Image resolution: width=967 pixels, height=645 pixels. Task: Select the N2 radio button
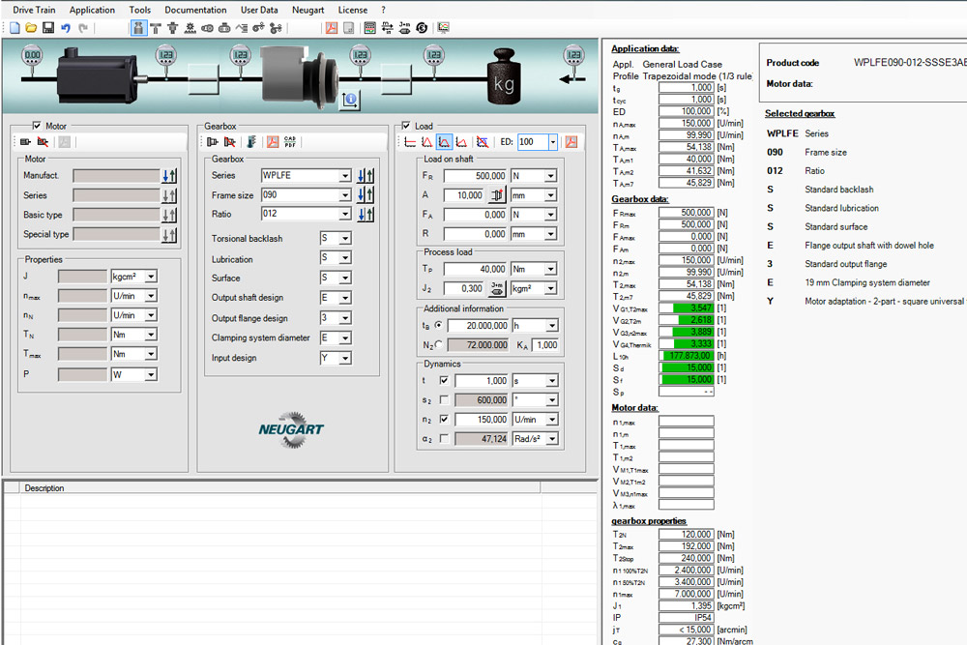[x=439, y=344]
